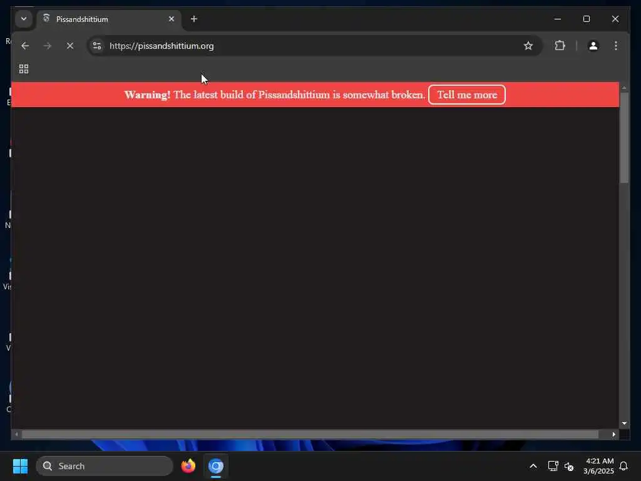Bookmark this page with the star icon
Viewport: 641px width, 481px height.
(x=528, y=46)
